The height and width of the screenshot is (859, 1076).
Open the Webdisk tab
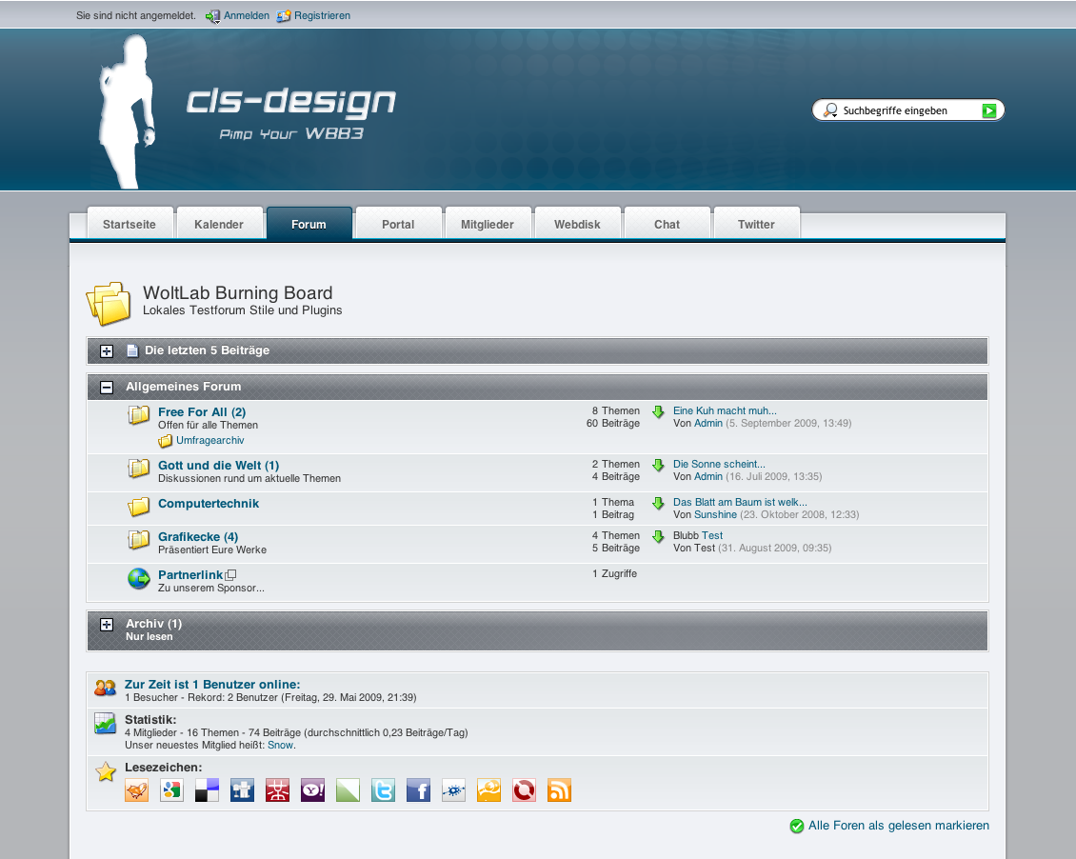tap(577, 225)
